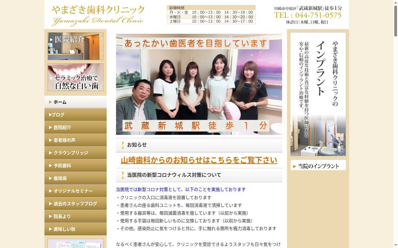Click the 当院のインプラント button
The width and height of the screenshot is (398, 248).
tap(318, 165)
